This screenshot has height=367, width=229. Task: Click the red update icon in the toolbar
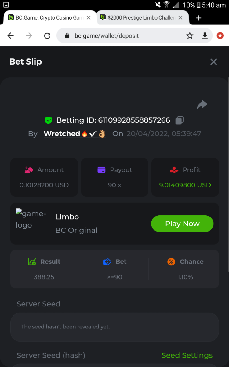(220, 36)
